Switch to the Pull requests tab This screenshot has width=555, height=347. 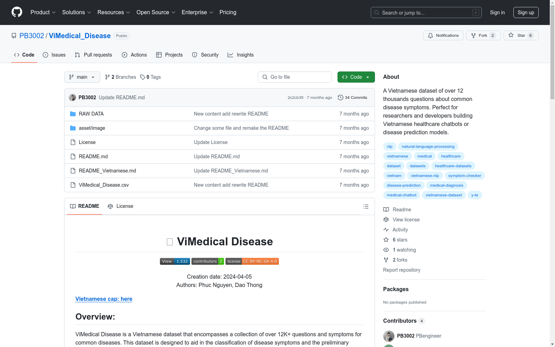point(93,55)
